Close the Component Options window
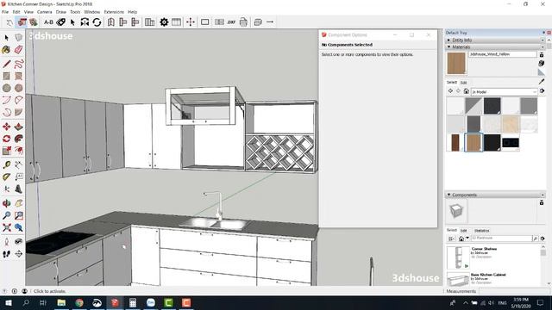552x310 pixels. tap(429, 34)
